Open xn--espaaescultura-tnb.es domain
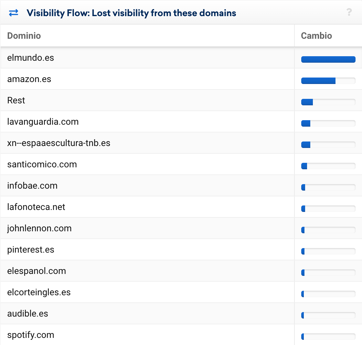Image resolution: width=362 pixels, height=345 pixels. pos(59,143)
